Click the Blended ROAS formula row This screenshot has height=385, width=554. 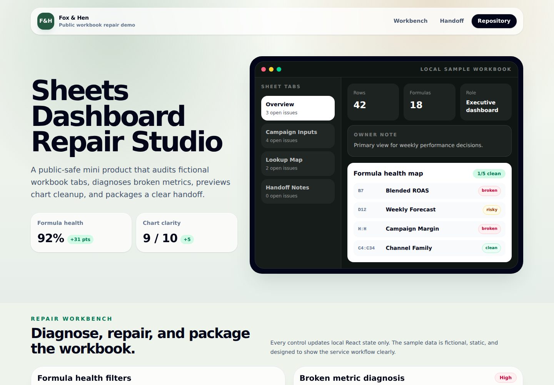coord(429,191)
